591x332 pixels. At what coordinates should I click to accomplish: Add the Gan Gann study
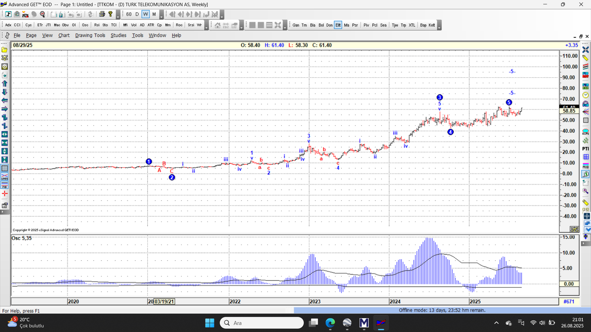296,24
